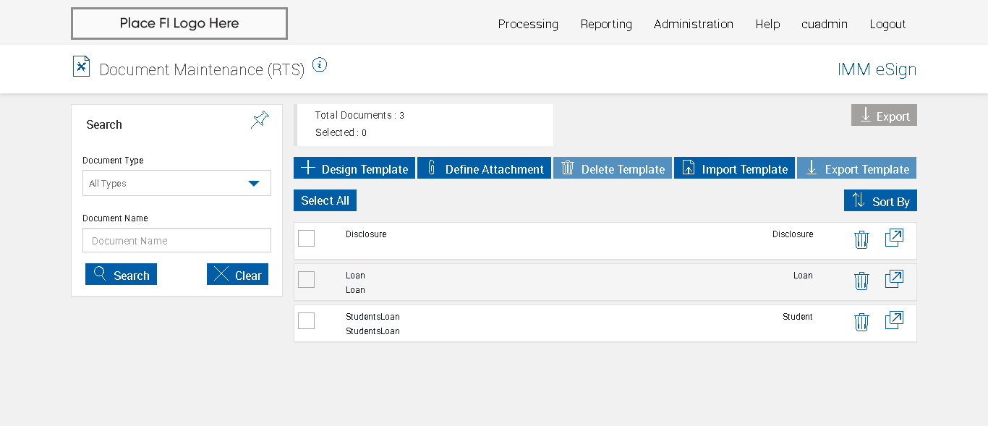Open StudentsLoan document with popout icon
Screen dimensions: 988x426
point(894,320)
